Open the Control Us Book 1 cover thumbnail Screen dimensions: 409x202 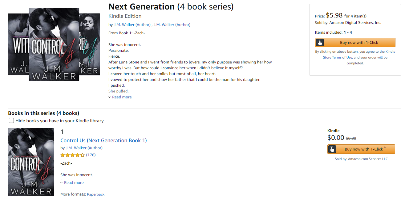[x=31, y=162]
